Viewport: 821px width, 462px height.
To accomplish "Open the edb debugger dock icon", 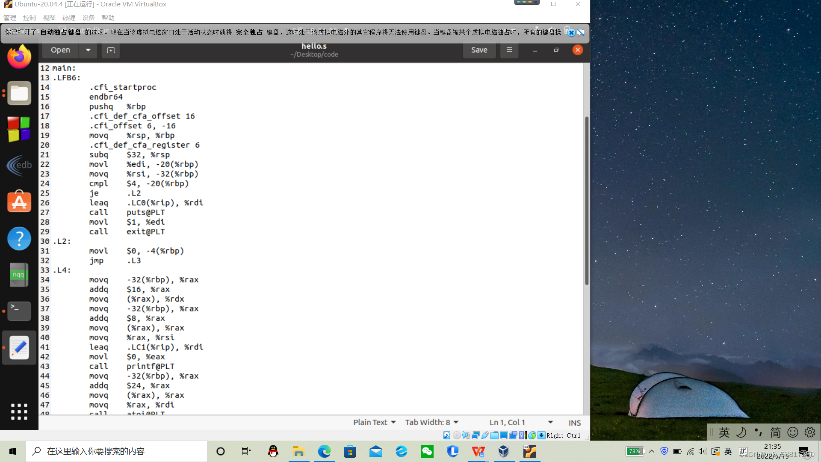I will click(x=19, y=165).
